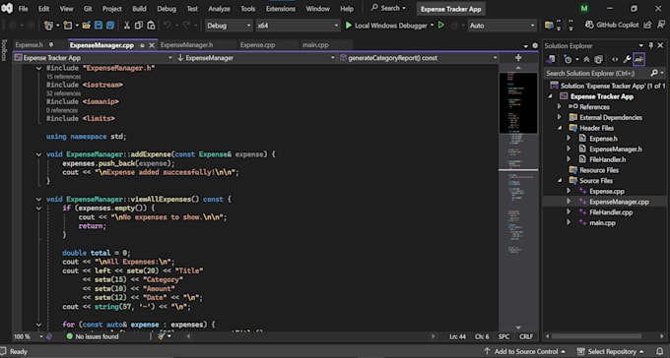The width and height of the screenshot is (670, 358).
Task: Open Properties wrench in Solution Explorer
Action: [627, 59]
